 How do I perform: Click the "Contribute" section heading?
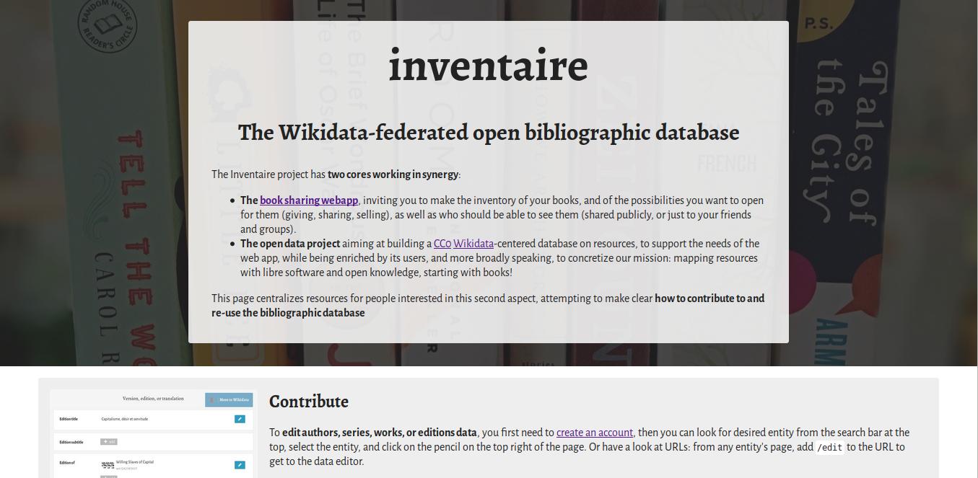309,402
